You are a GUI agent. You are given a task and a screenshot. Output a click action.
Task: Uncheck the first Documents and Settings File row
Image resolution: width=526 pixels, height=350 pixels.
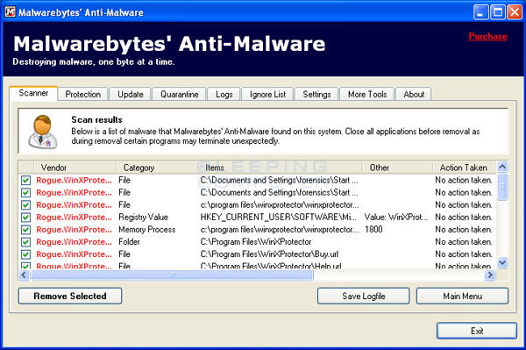coord(25,180)
